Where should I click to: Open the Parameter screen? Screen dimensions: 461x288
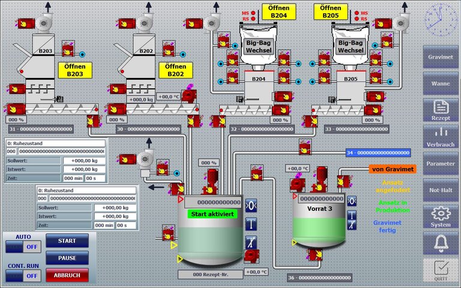pyautogui.click(x=441, y=164)
